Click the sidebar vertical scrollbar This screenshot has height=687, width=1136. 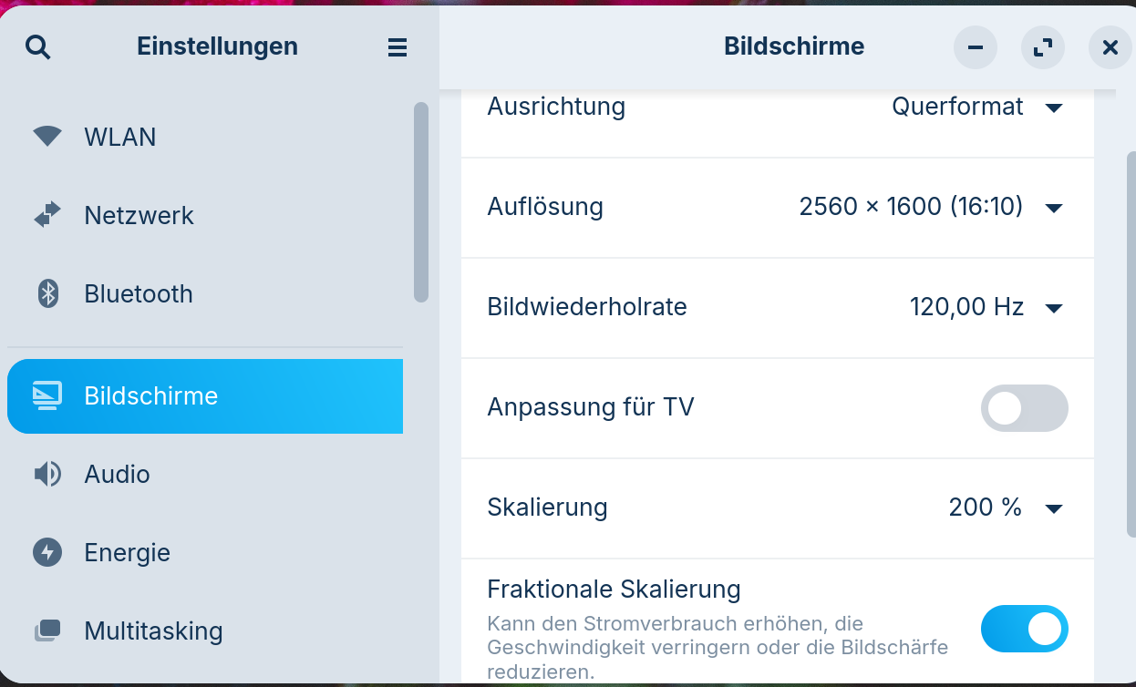[x=420, y=200]
